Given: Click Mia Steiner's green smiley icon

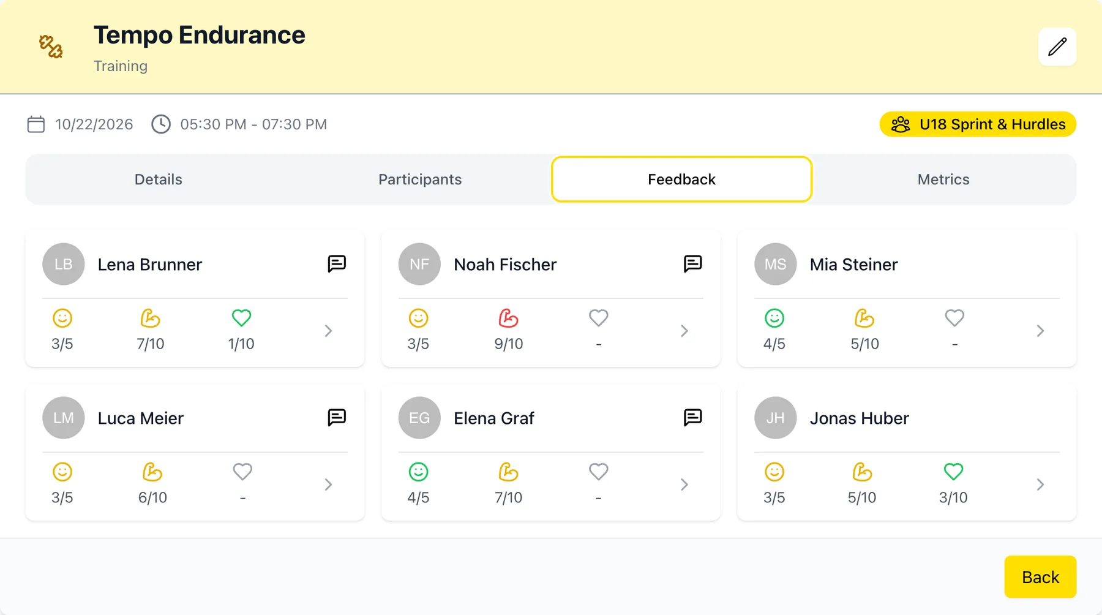Looking at the screenshot, I should coord(774,318).
